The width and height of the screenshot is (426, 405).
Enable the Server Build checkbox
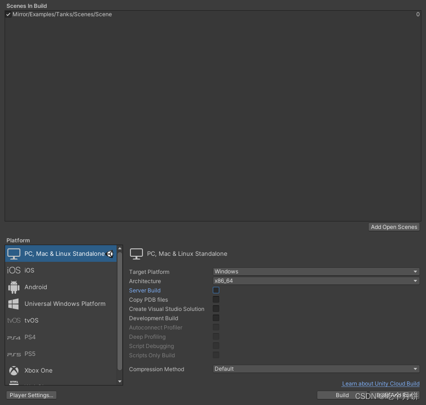click(216, 290)
